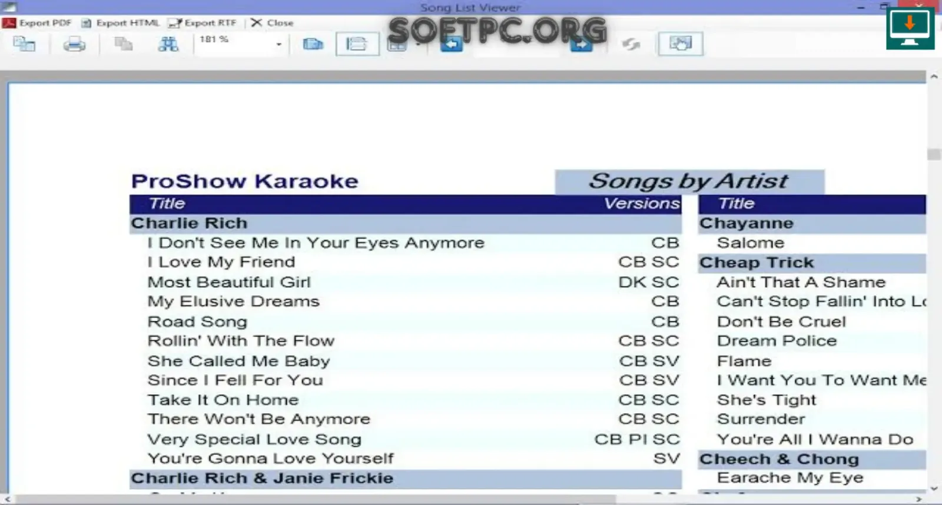Select the song "I Love My Friend"

pos(221,263)
